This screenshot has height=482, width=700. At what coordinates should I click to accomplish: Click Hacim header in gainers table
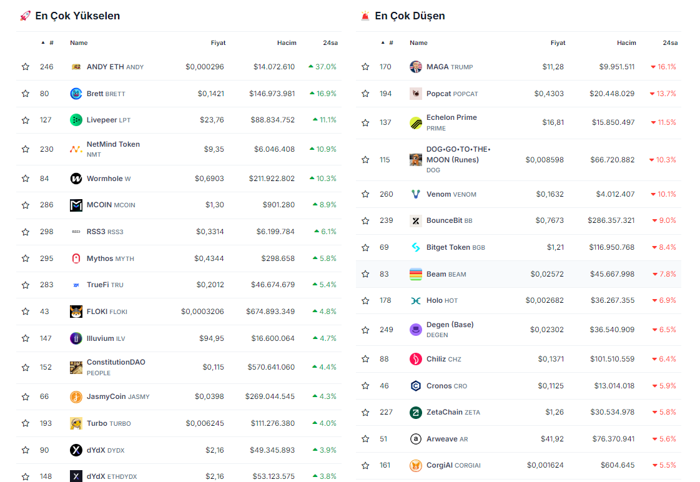pos(287,43)
